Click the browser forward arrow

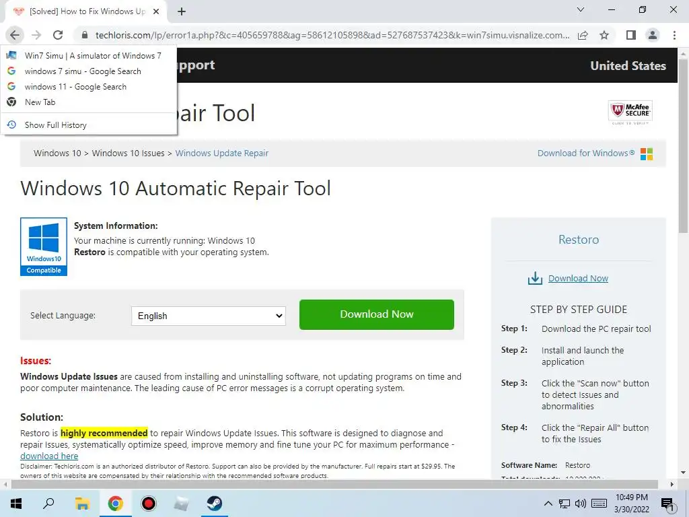[36, 35]
